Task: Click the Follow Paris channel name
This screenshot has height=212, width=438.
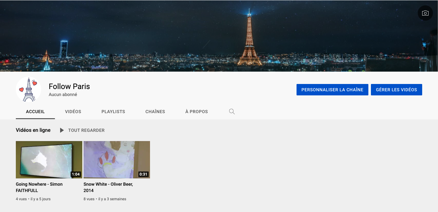Action: click(x=69, y=87)
